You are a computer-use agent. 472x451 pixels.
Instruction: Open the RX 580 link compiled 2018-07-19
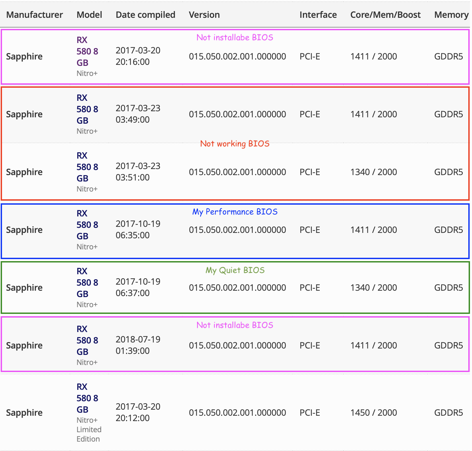pyautogui.click(x=87, y=340)
